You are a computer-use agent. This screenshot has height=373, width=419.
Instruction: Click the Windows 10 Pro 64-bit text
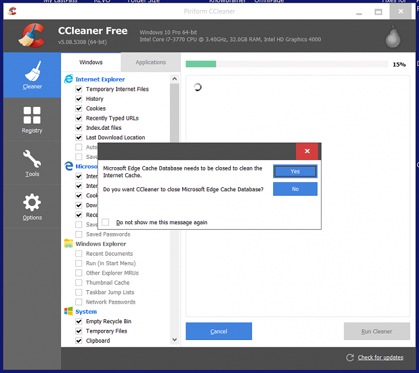point(168,32)
